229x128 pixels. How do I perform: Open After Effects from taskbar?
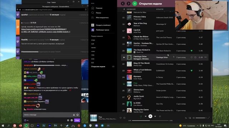pos(50,126)
